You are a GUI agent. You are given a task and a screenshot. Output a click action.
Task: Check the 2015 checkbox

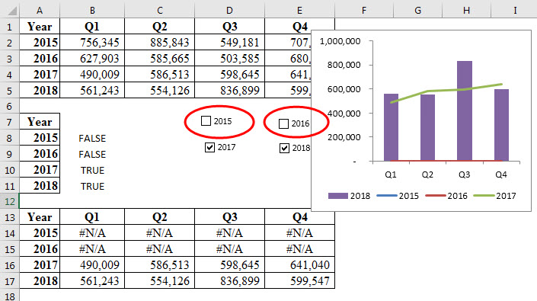tap(206, 121)
